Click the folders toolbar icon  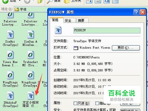click(67, 1)
